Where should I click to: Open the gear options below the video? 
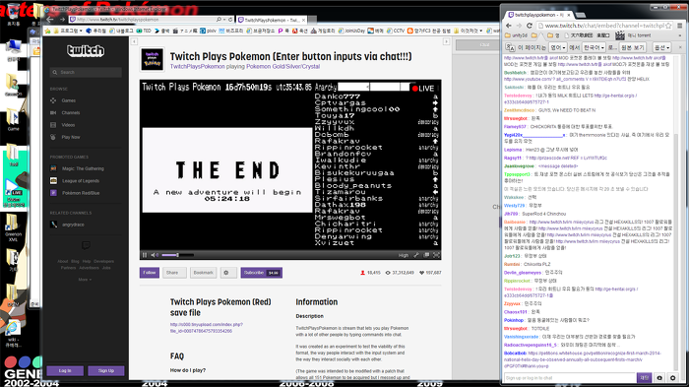pyautogui.click(x=228, y=273)
